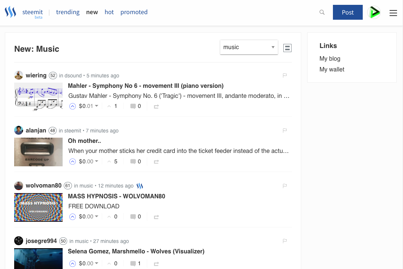The width and height of the screenshot is (403, 269).
Task: Upvote the MASS HYPNOSIS post
Action: 72,217
